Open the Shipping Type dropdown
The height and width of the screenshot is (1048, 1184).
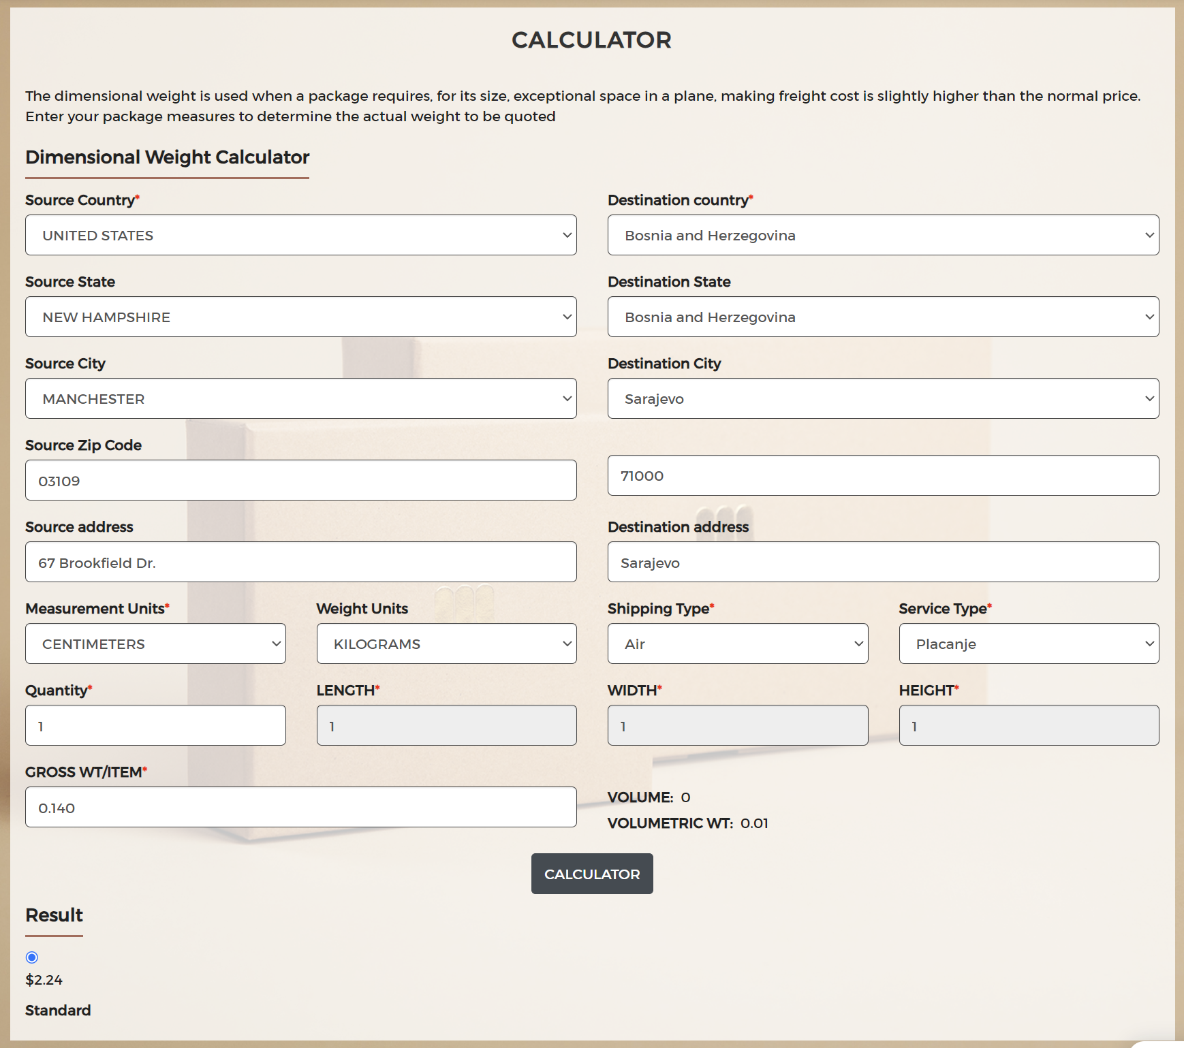[738, 644]
